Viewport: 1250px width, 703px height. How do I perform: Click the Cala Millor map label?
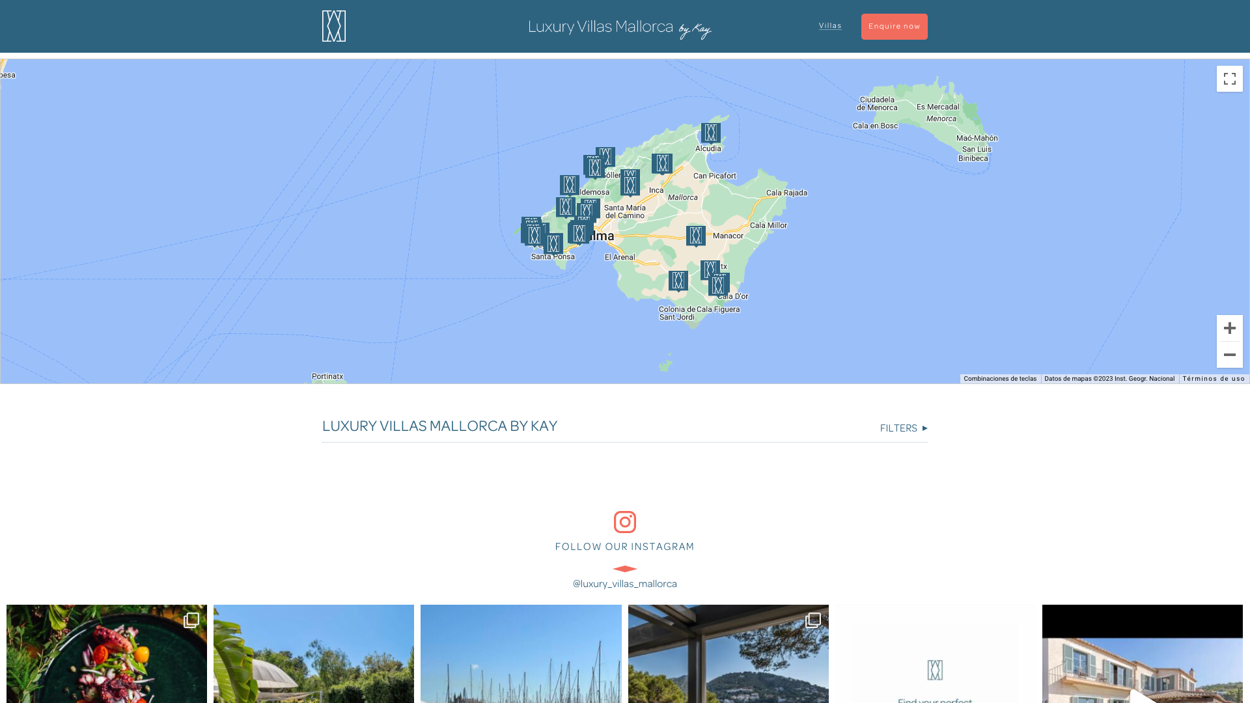(x=768, y=225)
